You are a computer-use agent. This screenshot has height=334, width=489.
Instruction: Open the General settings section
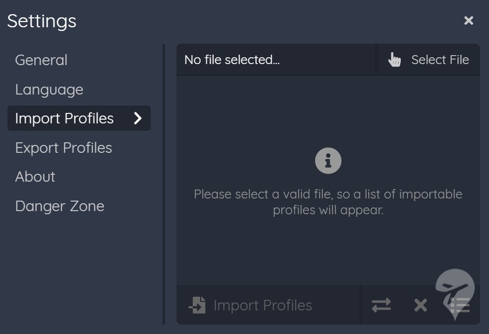tap(41, 60)
